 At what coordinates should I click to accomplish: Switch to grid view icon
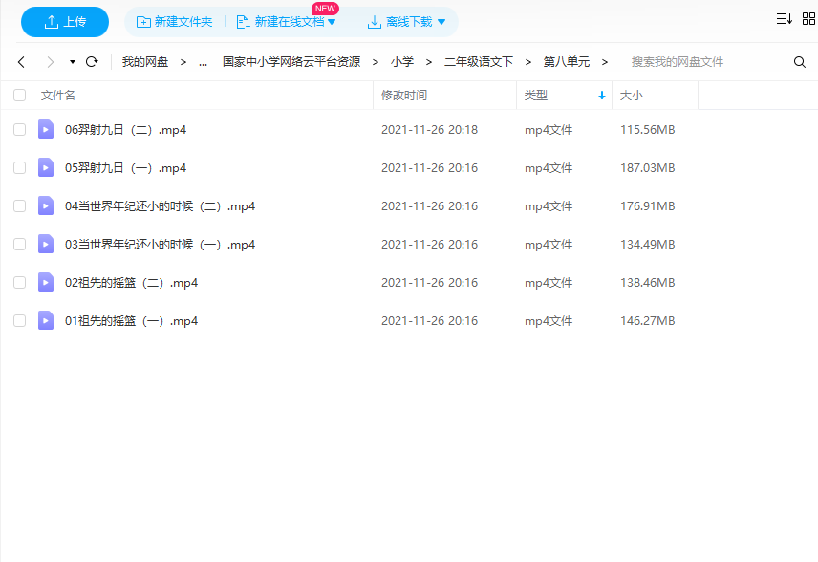click(808, 19)
